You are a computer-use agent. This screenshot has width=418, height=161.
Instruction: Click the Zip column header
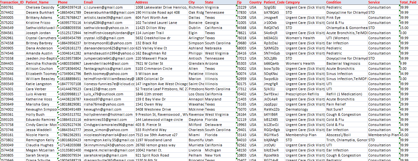[242, 2]
